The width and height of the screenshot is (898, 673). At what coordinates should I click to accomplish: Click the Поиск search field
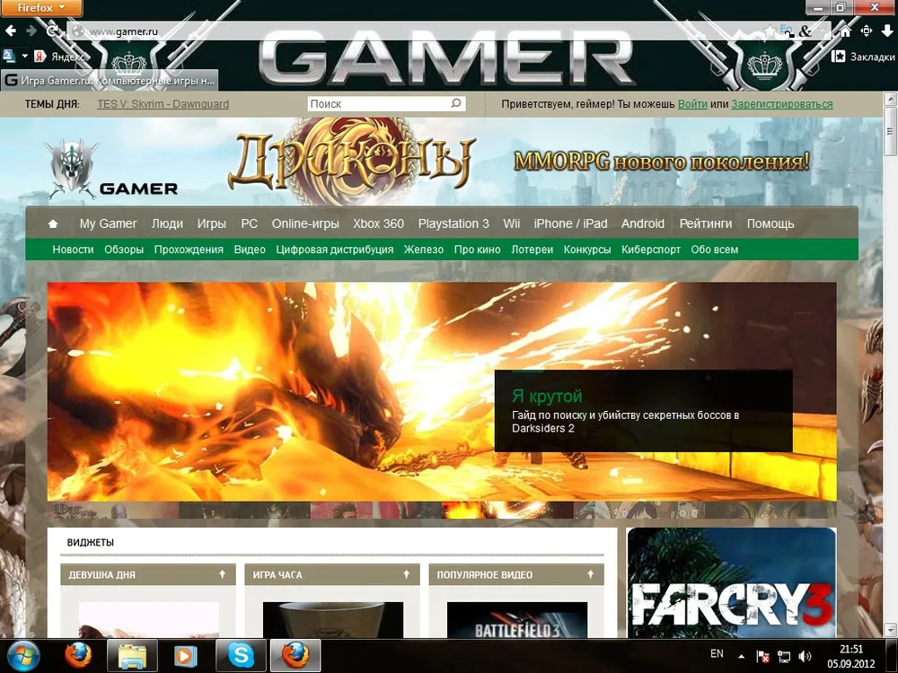(x=378, y=103)
